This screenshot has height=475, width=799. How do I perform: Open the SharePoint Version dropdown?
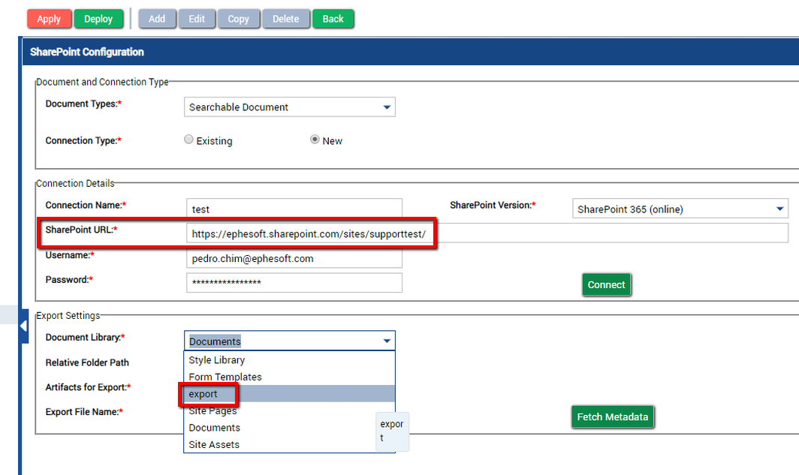point(680,209)
